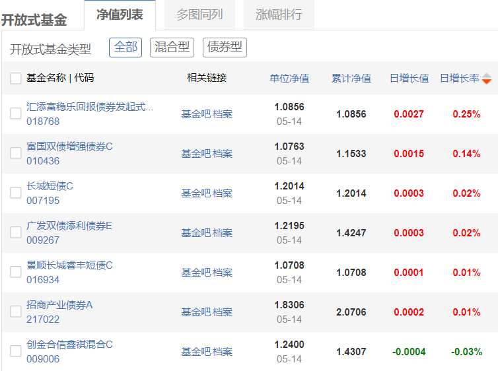Open 基金吧 link for 富国双债增强债券C
The width and height of the screenshot is (498, 371).
[x=196, y=154]
